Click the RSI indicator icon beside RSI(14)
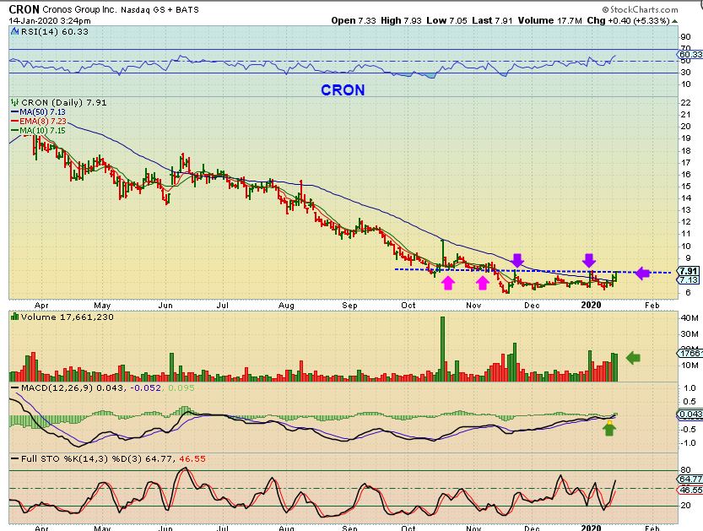This screenshot has width=703, height=531. coord(14,32)
